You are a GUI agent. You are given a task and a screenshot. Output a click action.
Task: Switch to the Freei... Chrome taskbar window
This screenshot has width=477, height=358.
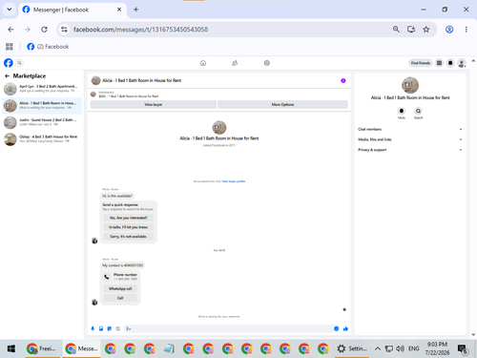click(42, 348)
